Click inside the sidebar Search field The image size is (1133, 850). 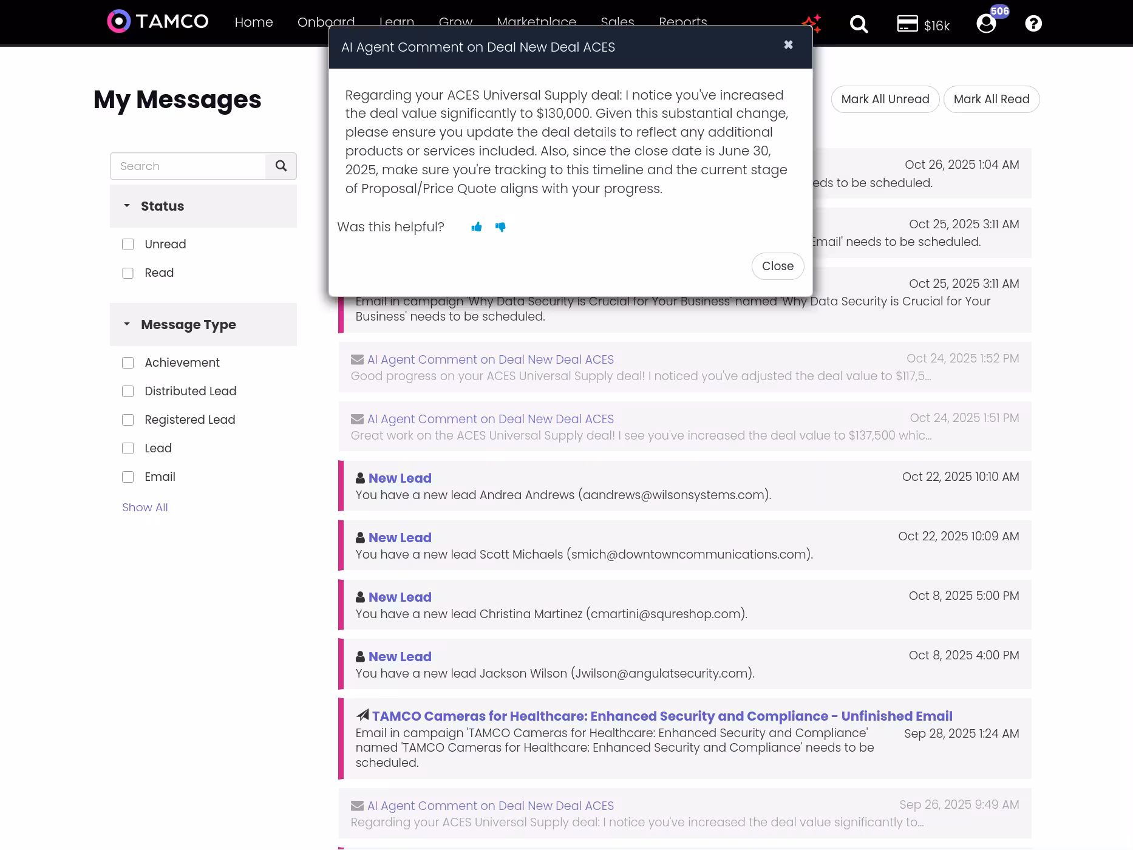coord(188,166)
